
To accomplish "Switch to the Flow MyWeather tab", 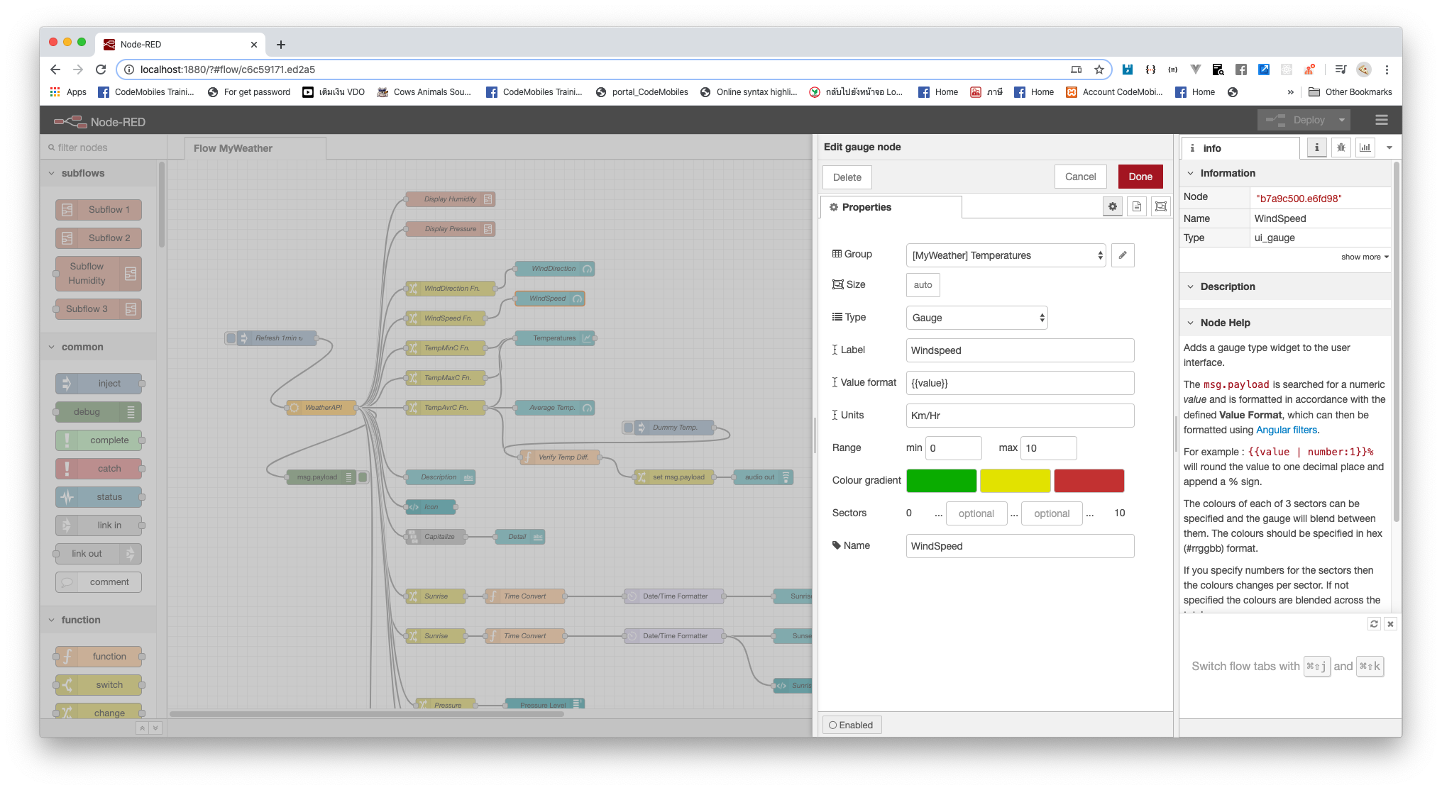I will point(255,148).
